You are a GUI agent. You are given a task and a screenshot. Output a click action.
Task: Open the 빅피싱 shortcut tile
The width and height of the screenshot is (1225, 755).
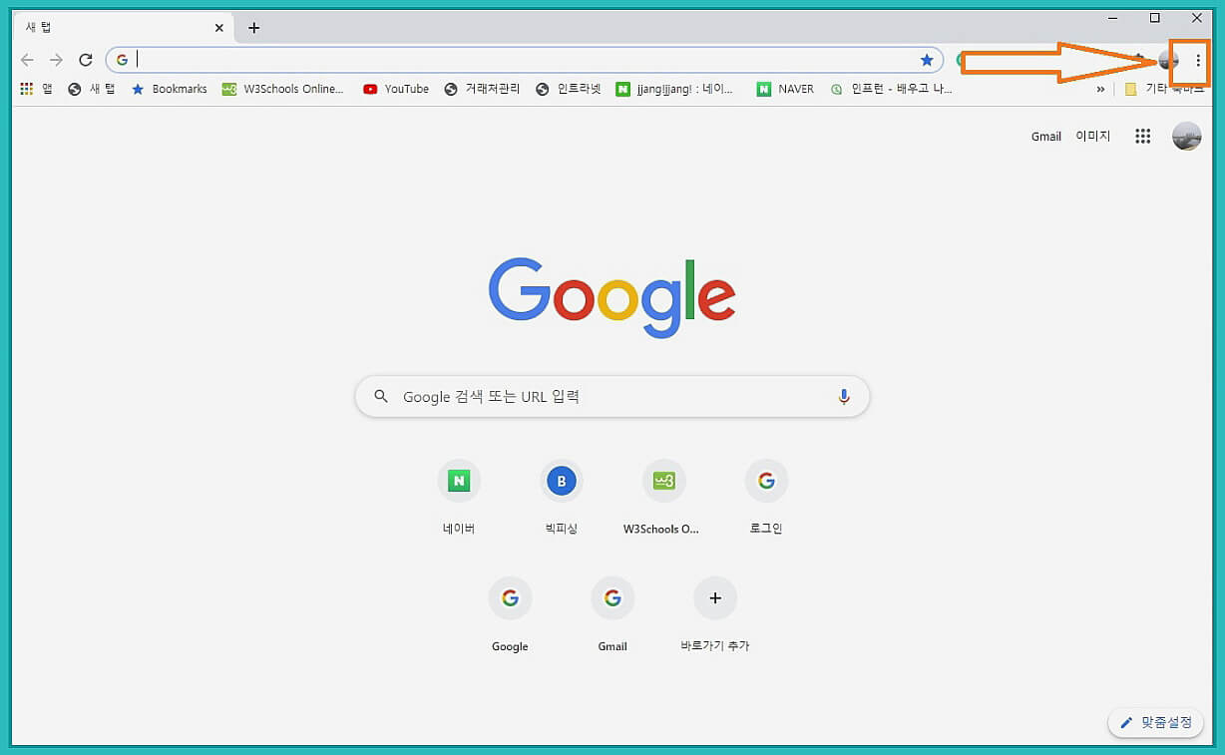click(562, 497)
